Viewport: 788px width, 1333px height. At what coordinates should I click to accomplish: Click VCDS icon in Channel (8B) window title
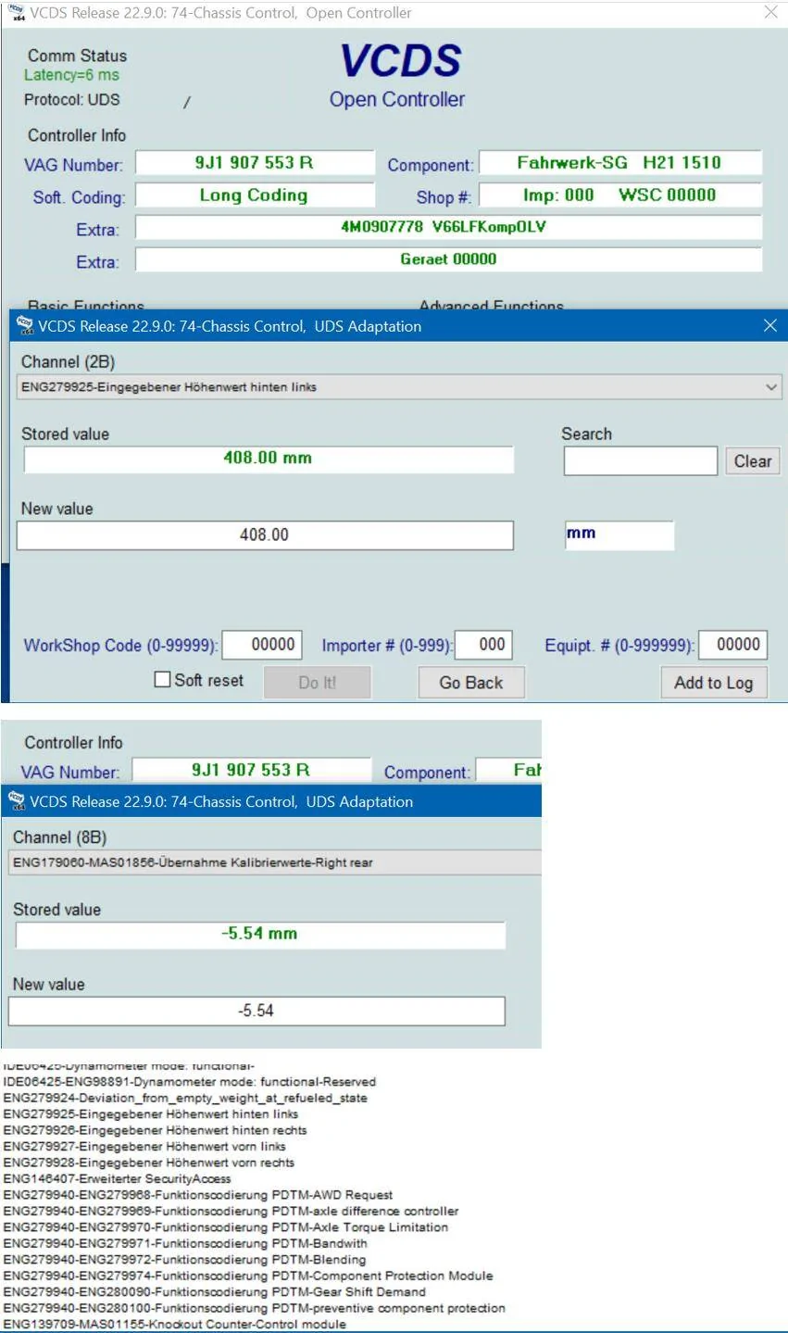[x=17, y=801]
